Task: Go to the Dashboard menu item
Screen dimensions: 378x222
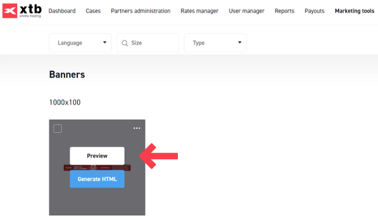Action: click(x=62, y=11)
